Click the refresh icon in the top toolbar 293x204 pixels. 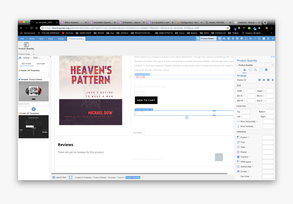pyautogui.click(x=247, y=38)
